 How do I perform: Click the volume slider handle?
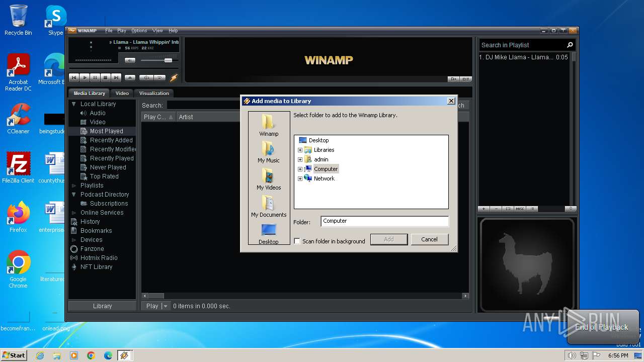(168, 60)
